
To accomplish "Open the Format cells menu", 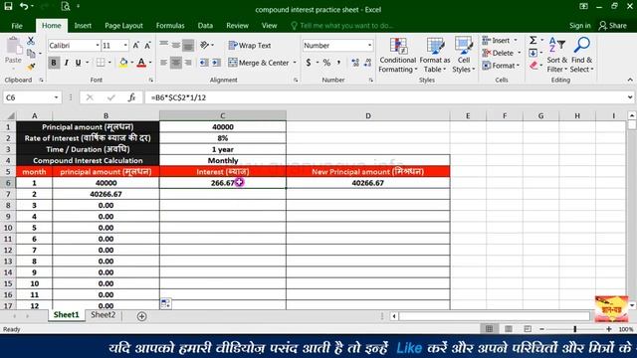I will [x=501, y=66].
